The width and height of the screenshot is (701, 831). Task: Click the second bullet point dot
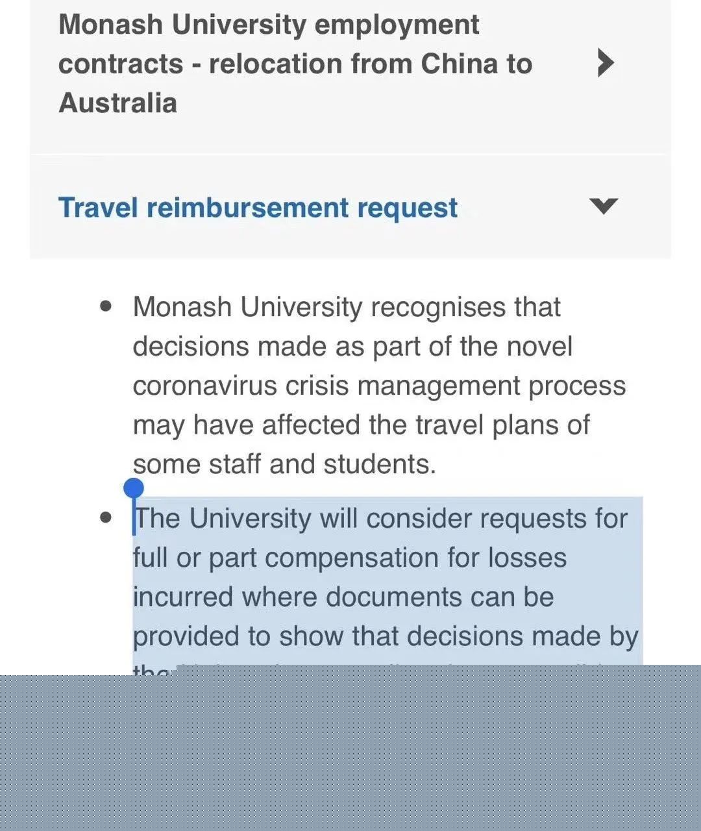coord(106,517)
